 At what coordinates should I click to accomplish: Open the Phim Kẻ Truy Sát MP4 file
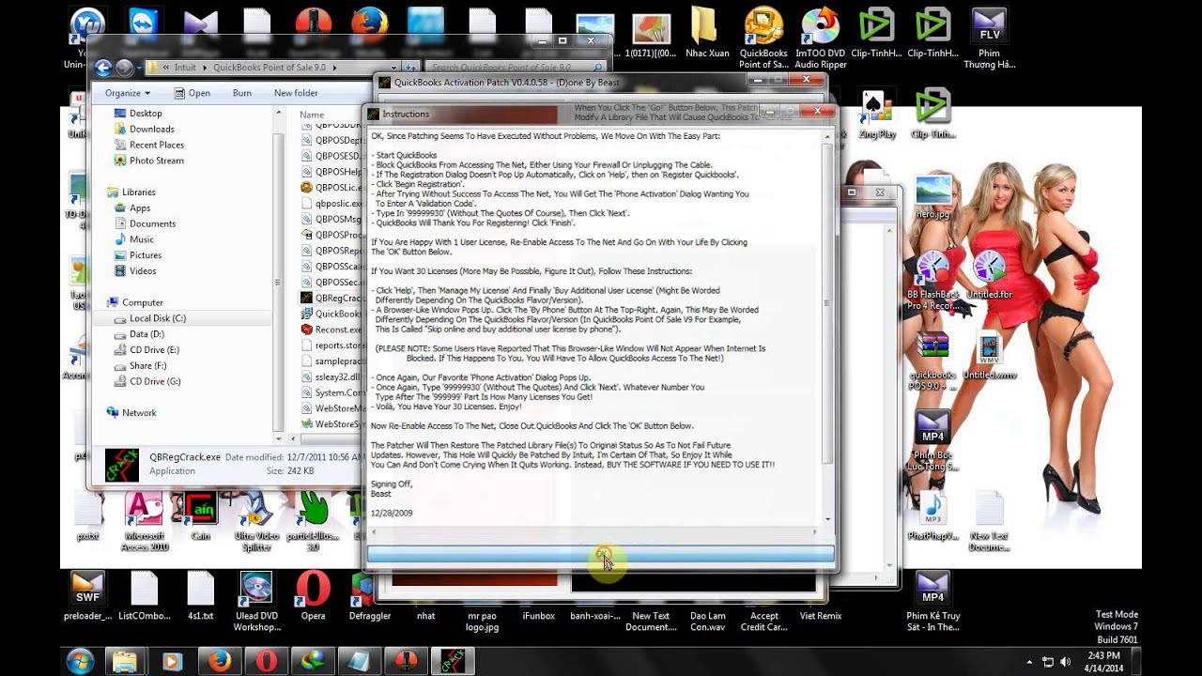pos(932,603)
